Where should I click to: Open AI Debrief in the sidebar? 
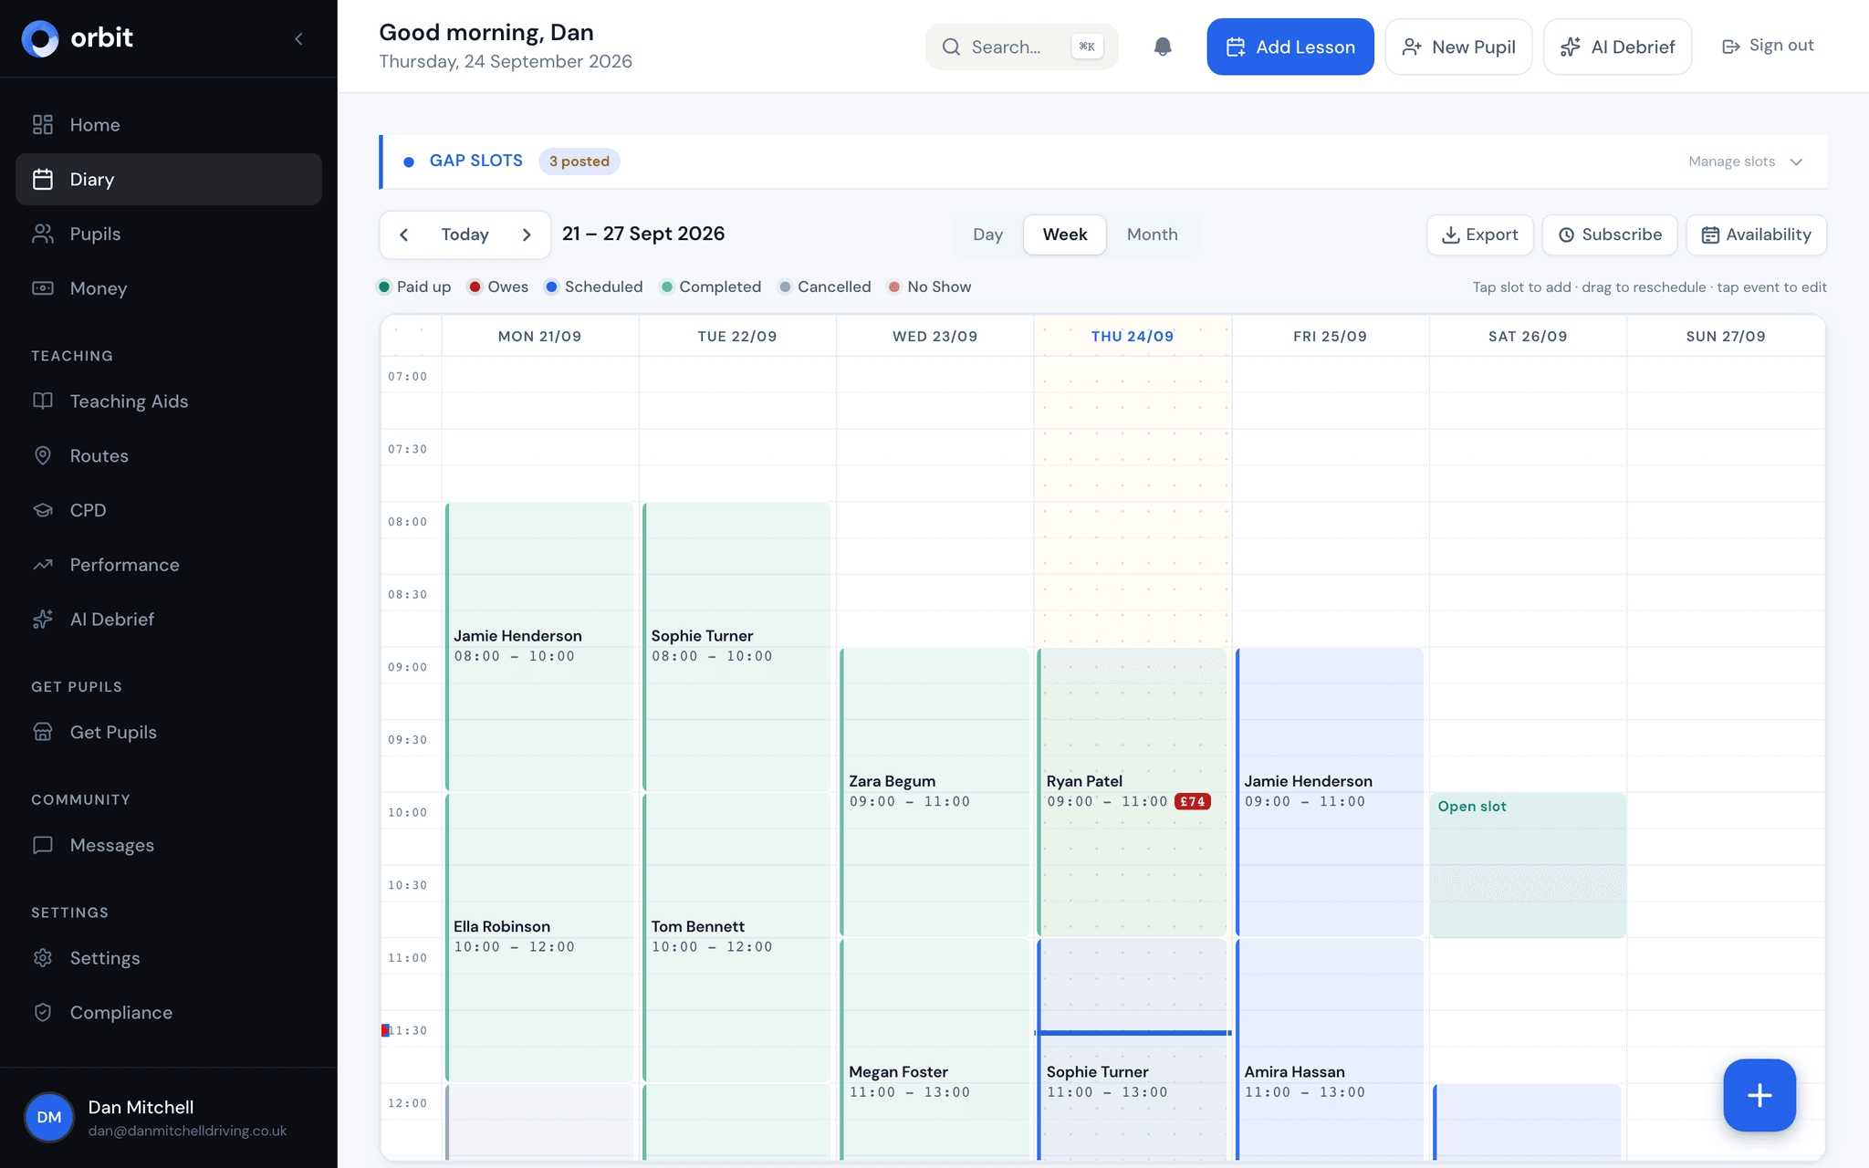click(169, 620)
